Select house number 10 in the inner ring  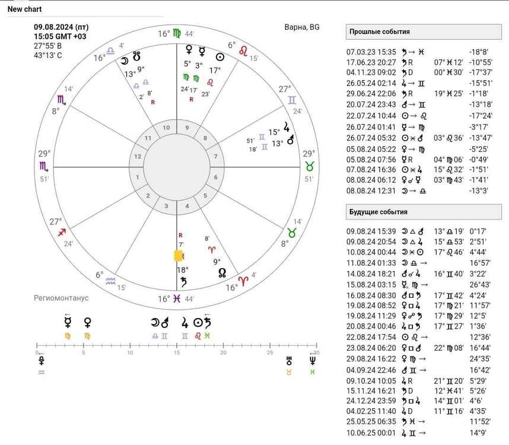(x=166, y=128)
